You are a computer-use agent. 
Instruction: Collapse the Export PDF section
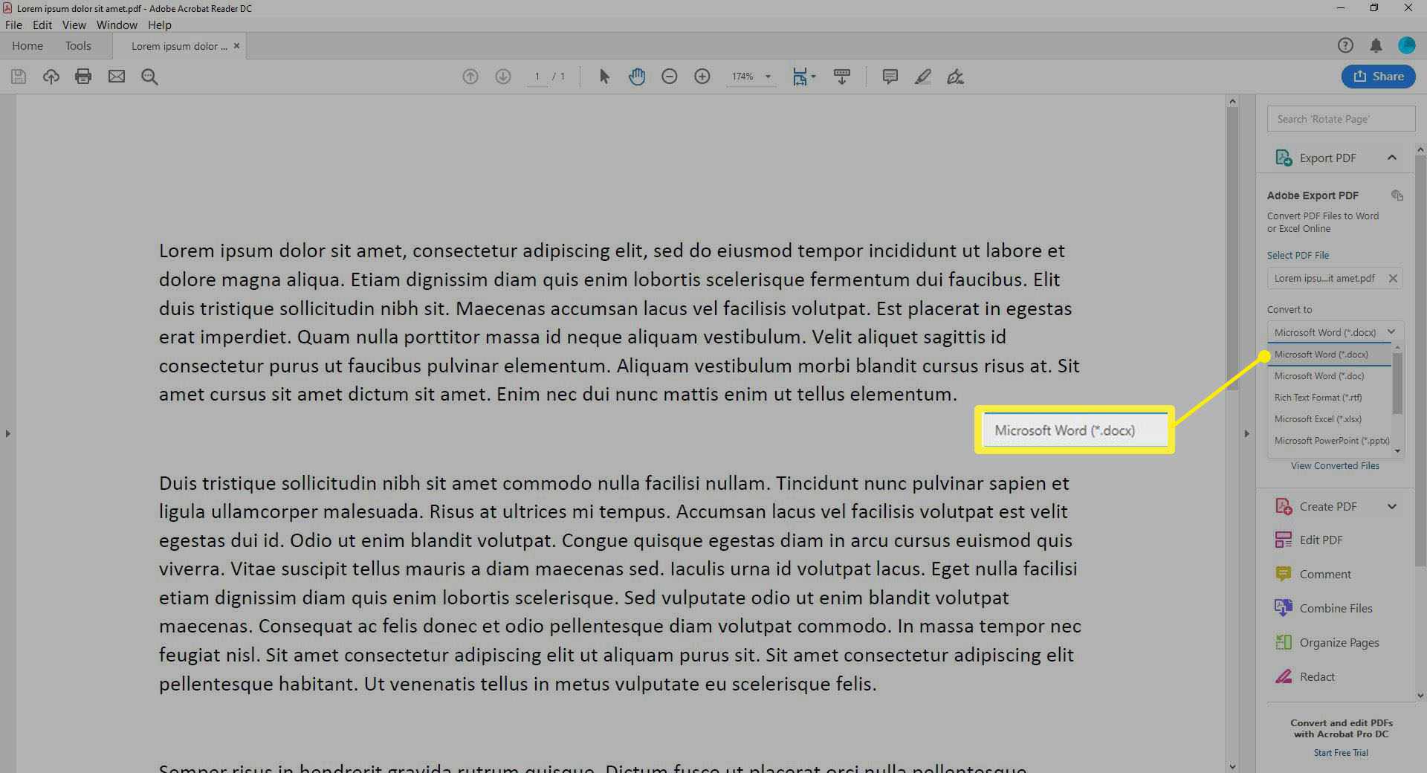click(x=1392, y=158)
